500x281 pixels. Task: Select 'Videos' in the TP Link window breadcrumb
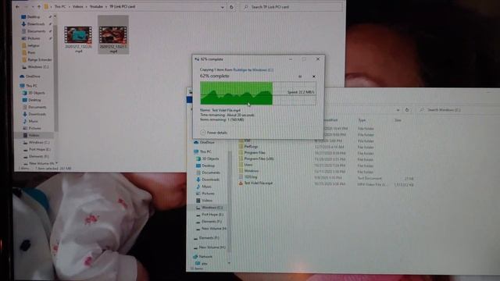pos(77,6)
